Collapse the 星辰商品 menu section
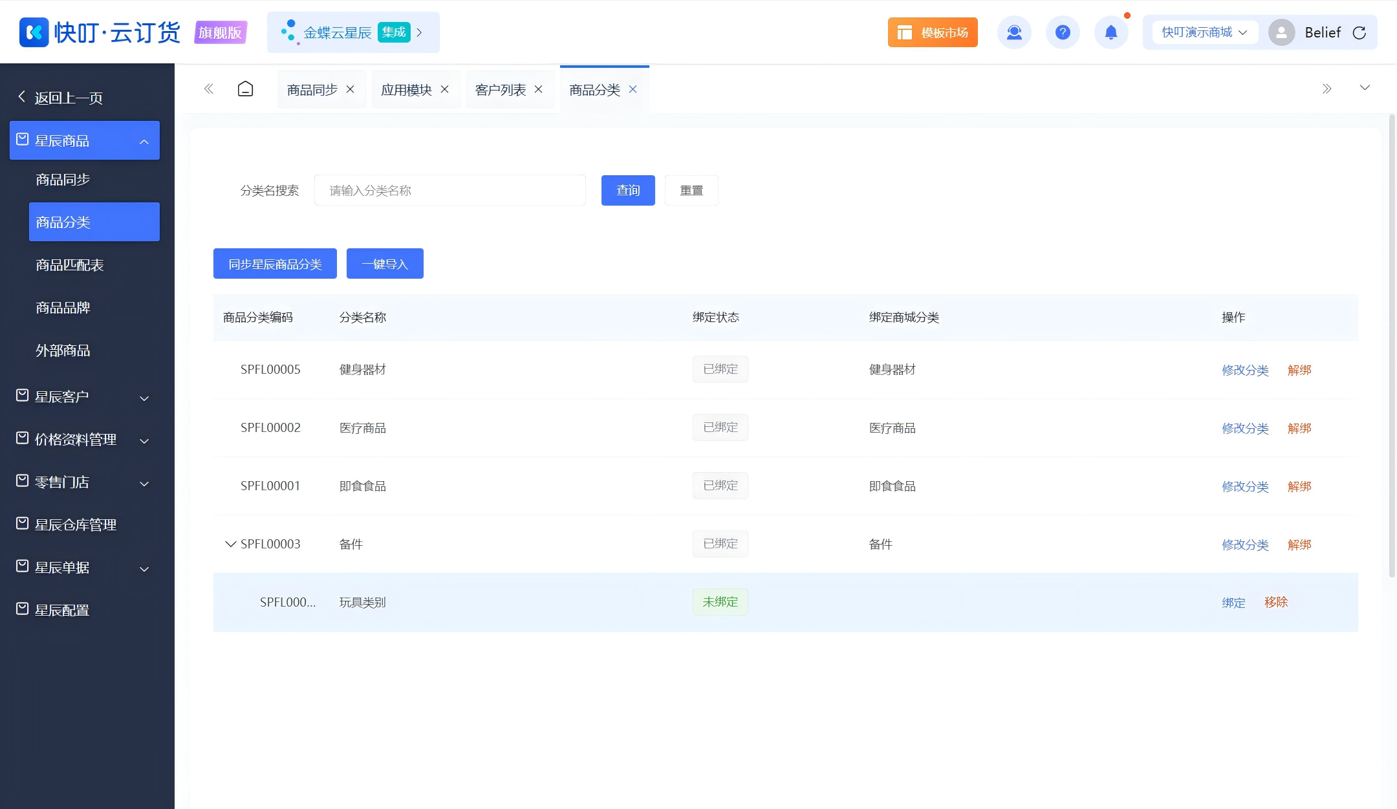 144,142
